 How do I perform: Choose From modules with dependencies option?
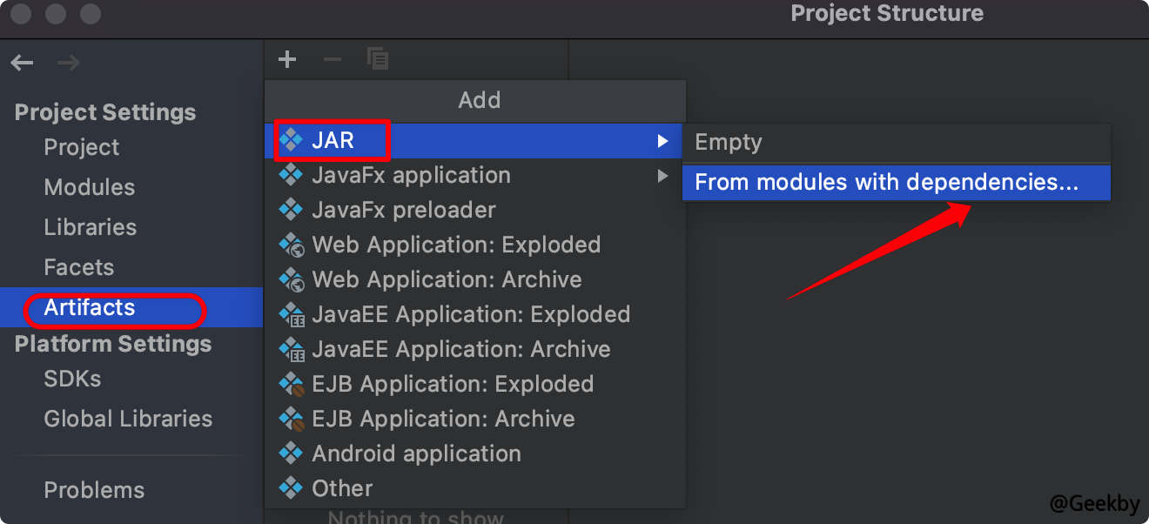pos(886,183)
